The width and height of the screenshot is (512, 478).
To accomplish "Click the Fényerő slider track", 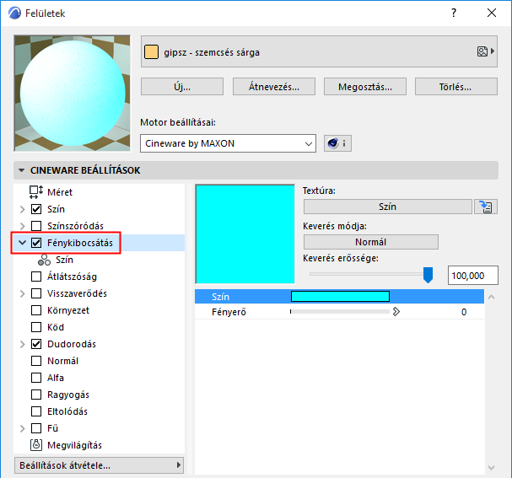I will point(340,312).
